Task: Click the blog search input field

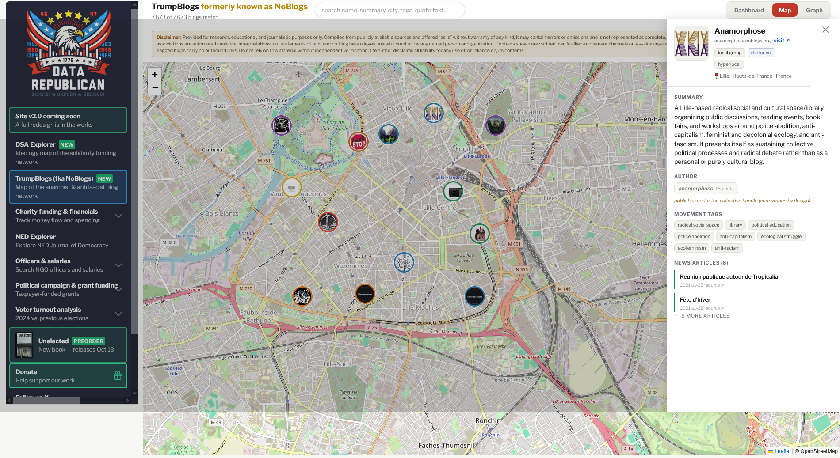Action: (389, 10)
